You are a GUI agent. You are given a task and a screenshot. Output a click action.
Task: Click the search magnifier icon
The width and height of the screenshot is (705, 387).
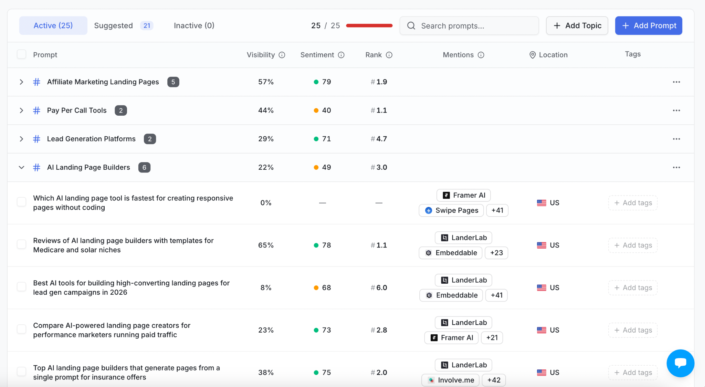(x=411, y=26)
